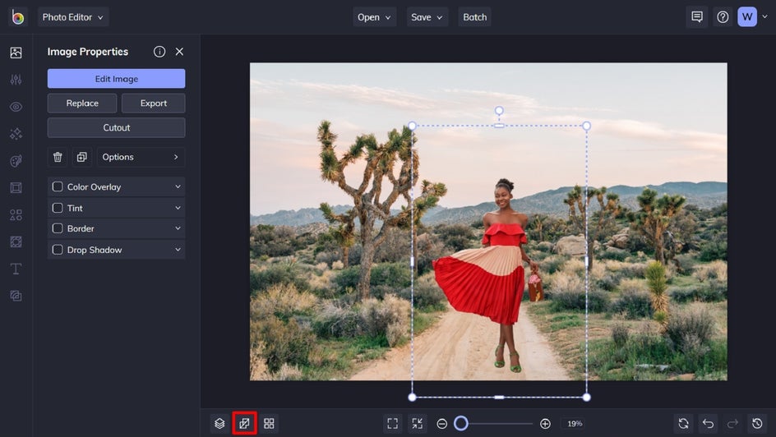Duplicate the layer using the copy icon

click(81, 157)
